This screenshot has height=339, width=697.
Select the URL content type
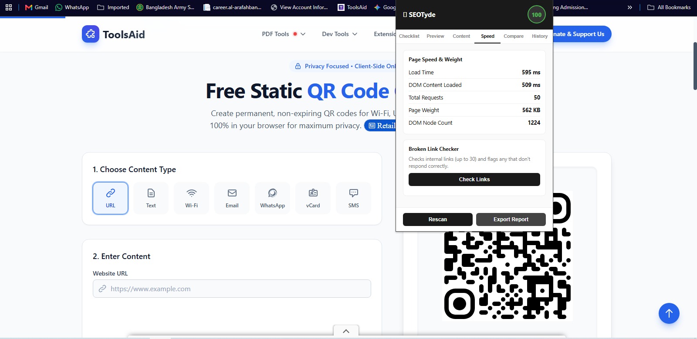point(111,198)
